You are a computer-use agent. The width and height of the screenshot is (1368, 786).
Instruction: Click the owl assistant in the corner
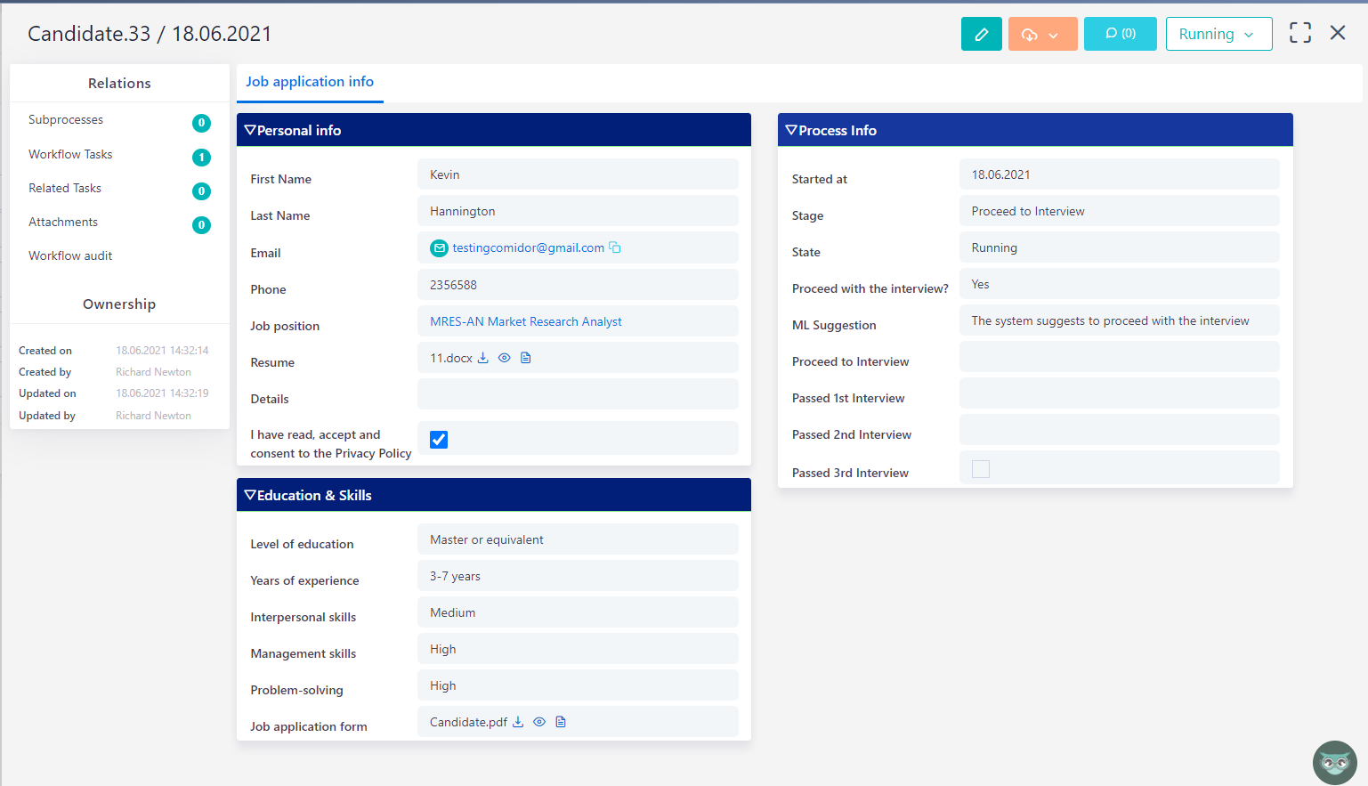click(1334, 762)
